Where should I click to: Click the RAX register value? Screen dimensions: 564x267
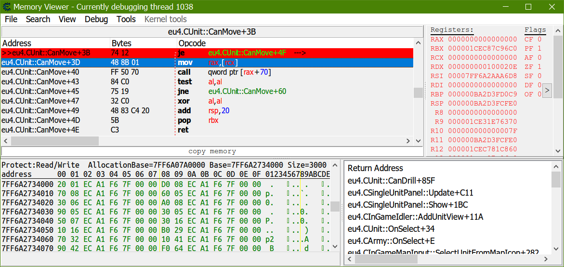coord(482,39)
